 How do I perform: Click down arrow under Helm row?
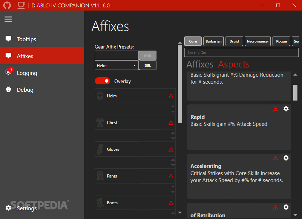pyautogui.click(x=173, y=112)
